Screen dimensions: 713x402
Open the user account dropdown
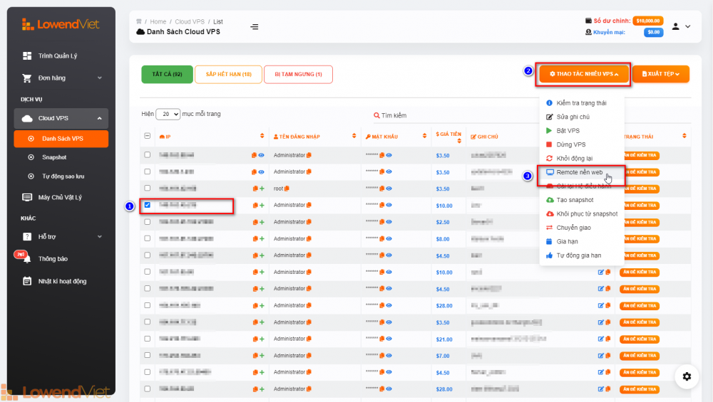pyautogui.click(x=681, y=27)
